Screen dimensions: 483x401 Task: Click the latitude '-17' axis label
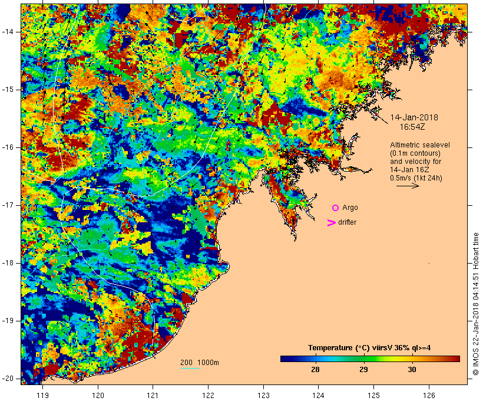8,205
